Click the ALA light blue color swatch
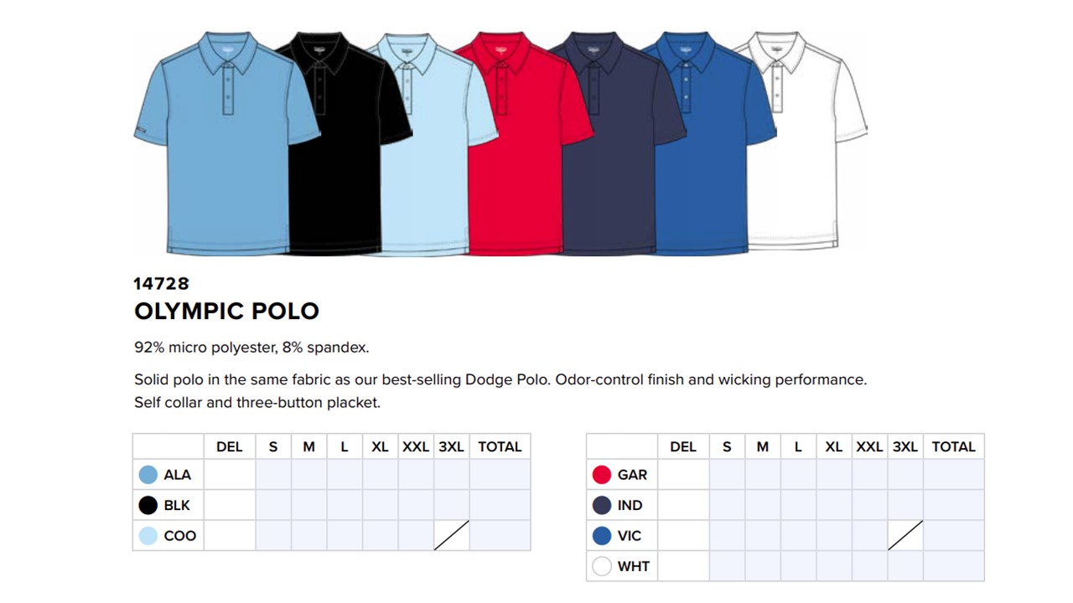1073x603 pixels. click(x=148, y=475)
